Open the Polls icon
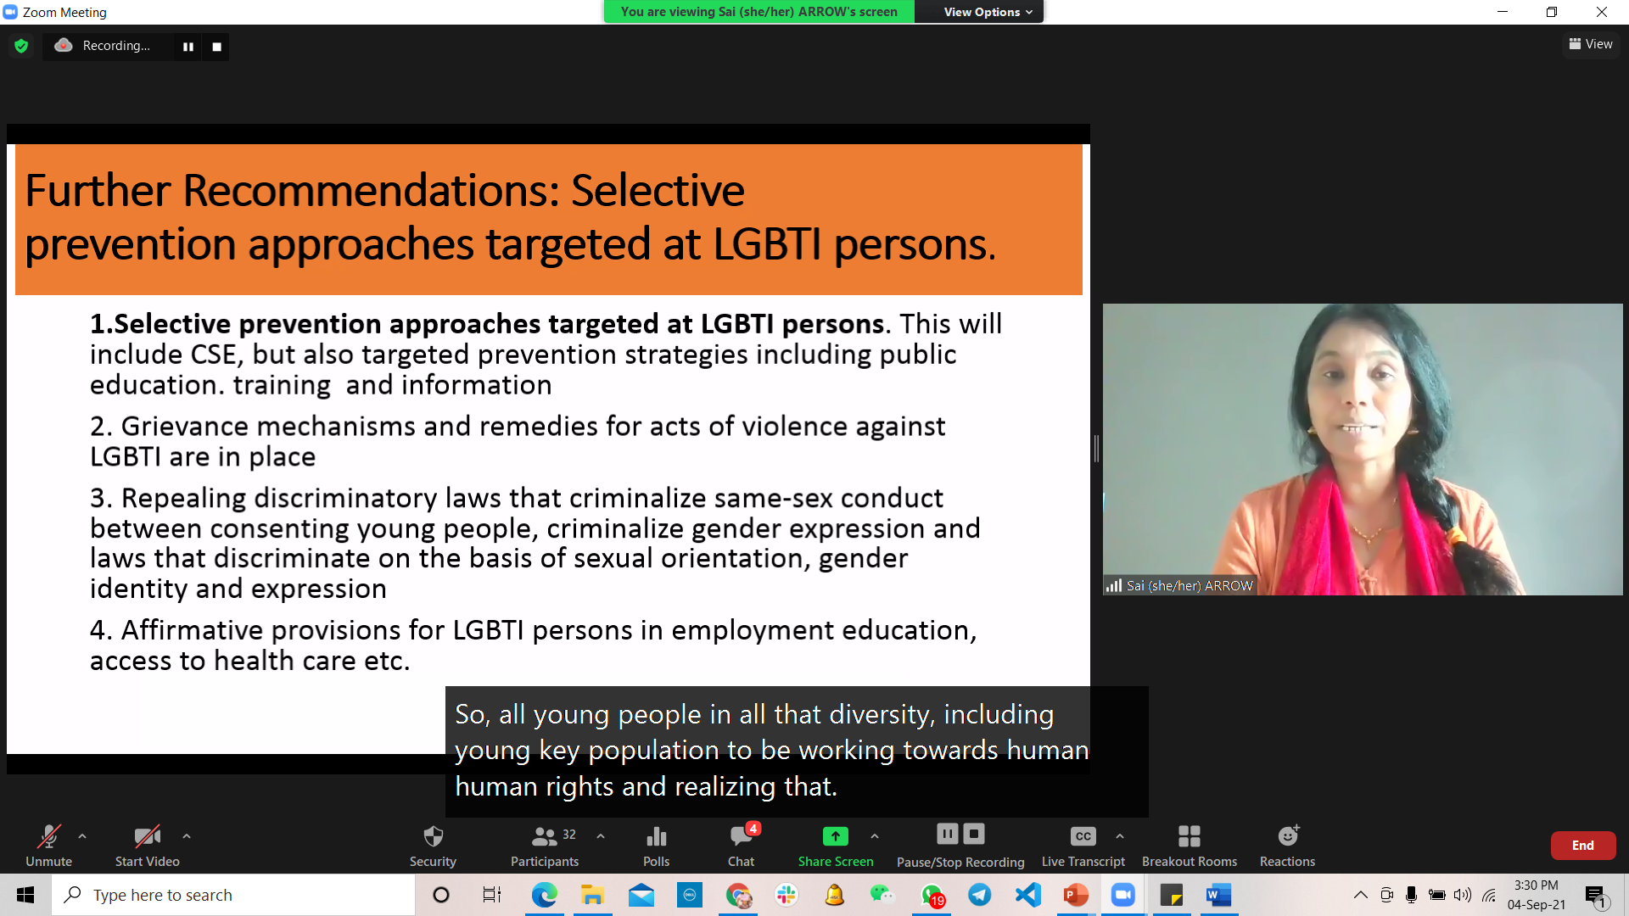 [656, 845]
